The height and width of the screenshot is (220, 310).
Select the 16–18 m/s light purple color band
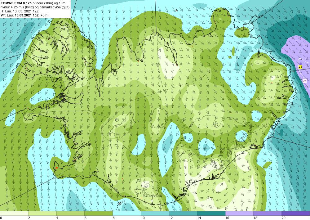tap(239, 213)
